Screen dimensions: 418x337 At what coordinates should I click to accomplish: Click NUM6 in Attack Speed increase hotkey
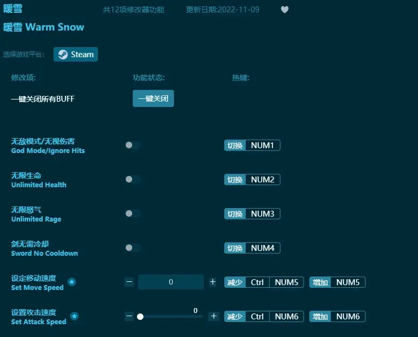(348, 317)
